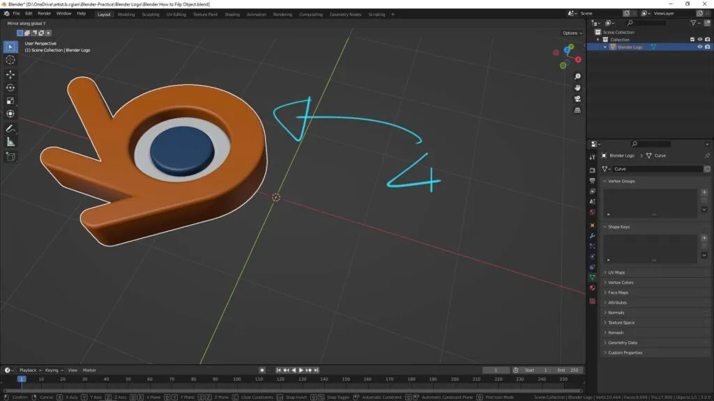The height and width of the screenshot is (401, 714).
Task: Select the Measure tool
Action: coord(10,141)
